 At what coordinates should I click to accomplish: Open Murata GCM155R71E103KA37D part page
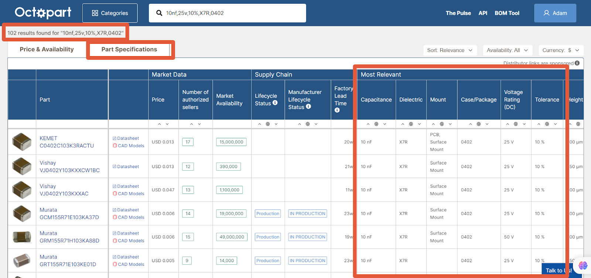tap(69, 213)
